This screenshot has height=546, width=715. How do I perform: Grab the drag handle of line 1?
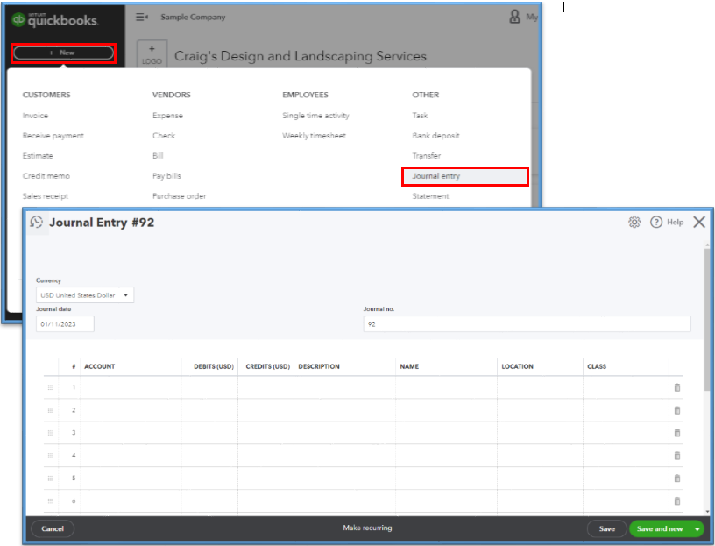51,387
